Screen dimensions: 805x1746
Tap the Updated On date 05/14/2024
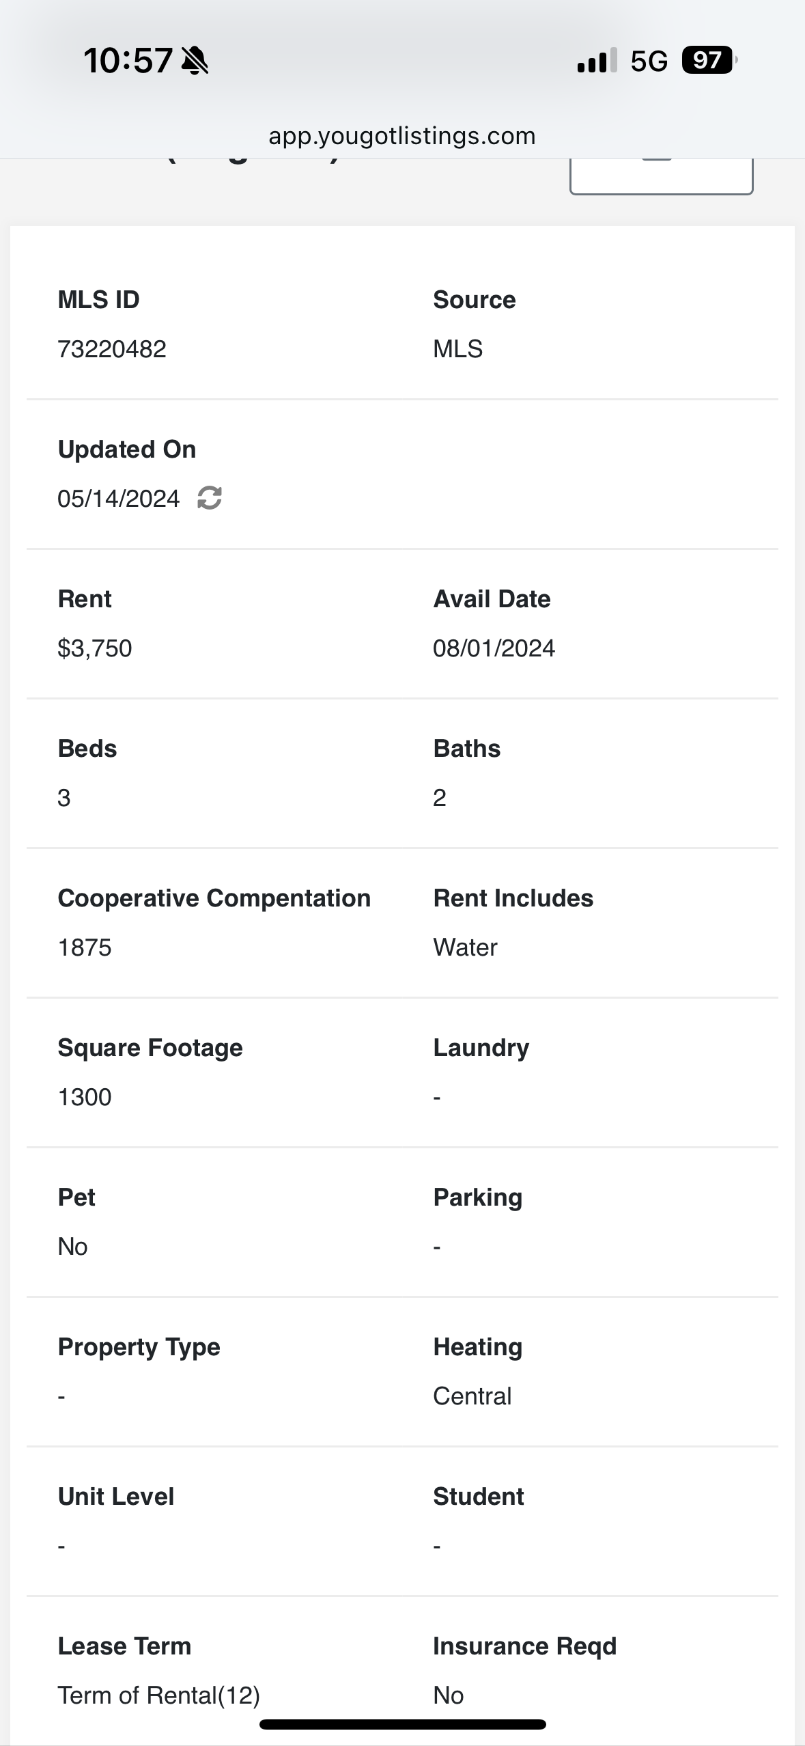(119, 499)
